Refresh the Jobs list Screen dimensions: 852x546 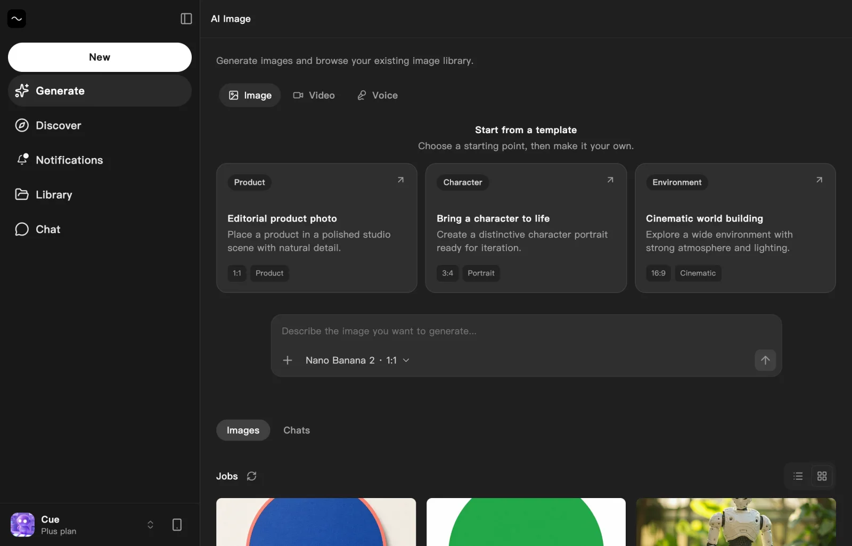pyautogui.click(x=252, y=476)
